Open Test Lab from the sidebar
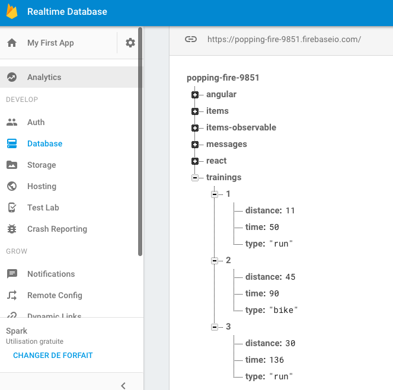The image size is (393, 390). (43, 207)
